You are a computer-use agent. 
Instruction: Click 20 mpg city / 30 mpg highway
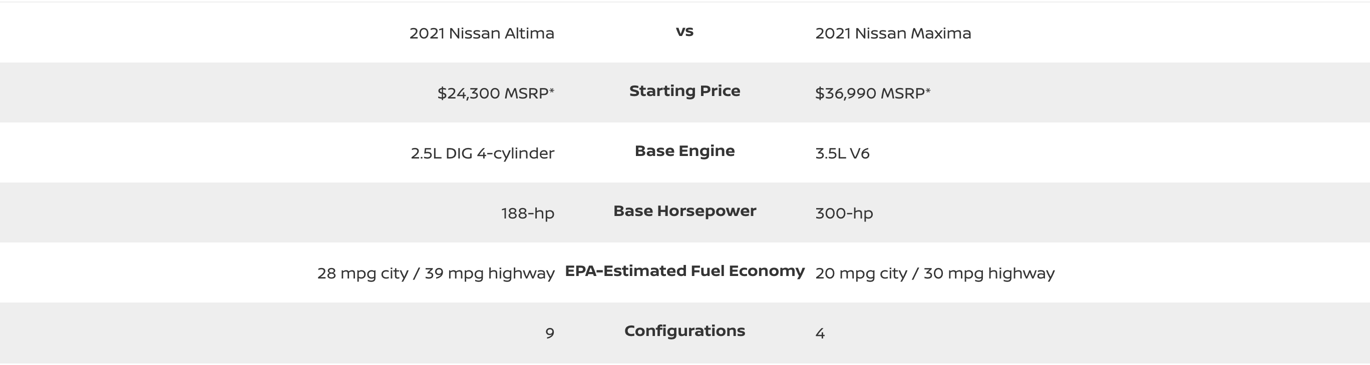point(935,273)
